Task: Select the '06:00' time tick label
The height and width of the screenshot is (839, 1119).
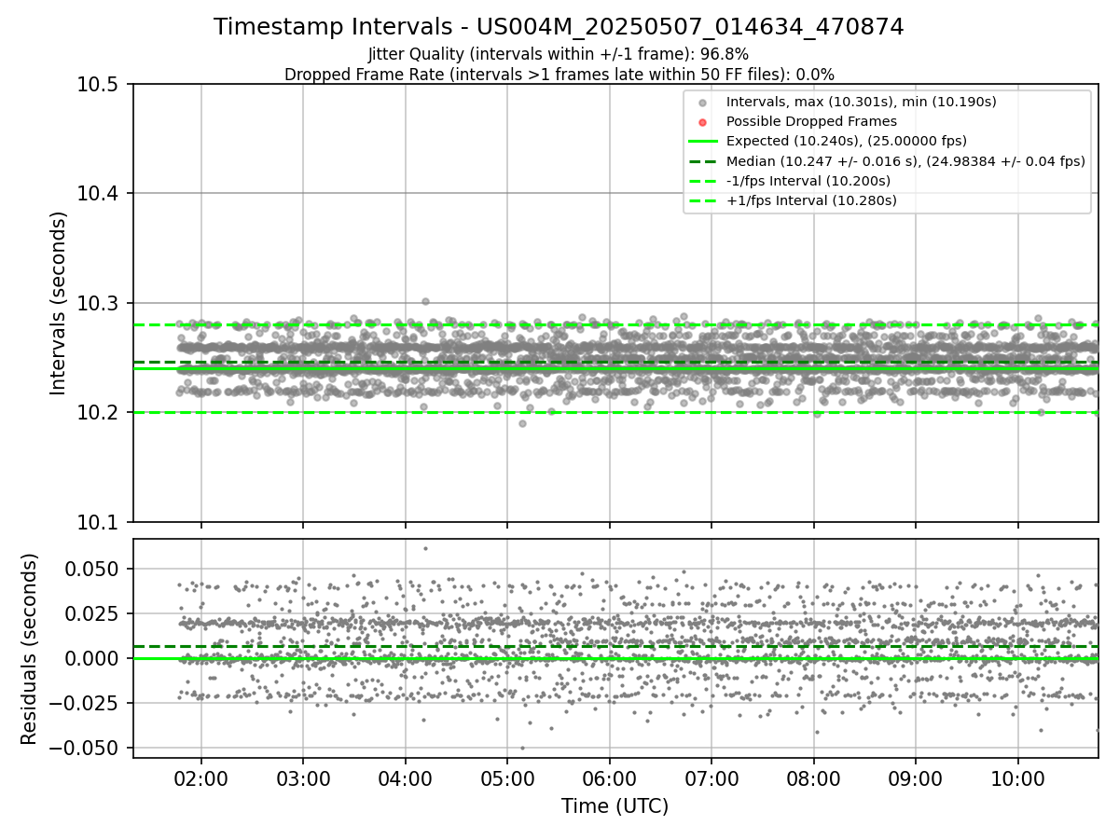Action: [609, 778]
